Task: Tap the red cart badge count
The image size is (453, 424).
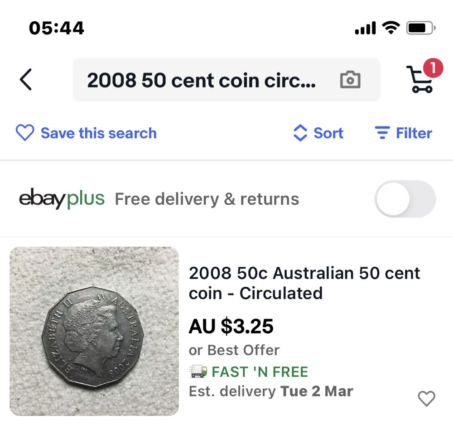Action: click(x=433, y=68)
